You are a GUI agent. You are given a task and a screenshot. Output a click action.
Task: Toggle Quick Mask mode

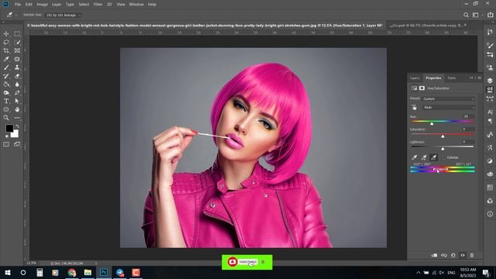(x=6, y=144)
